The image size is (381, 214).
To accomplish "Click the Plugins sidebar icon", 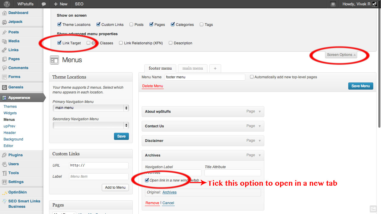I will (4, 155).
